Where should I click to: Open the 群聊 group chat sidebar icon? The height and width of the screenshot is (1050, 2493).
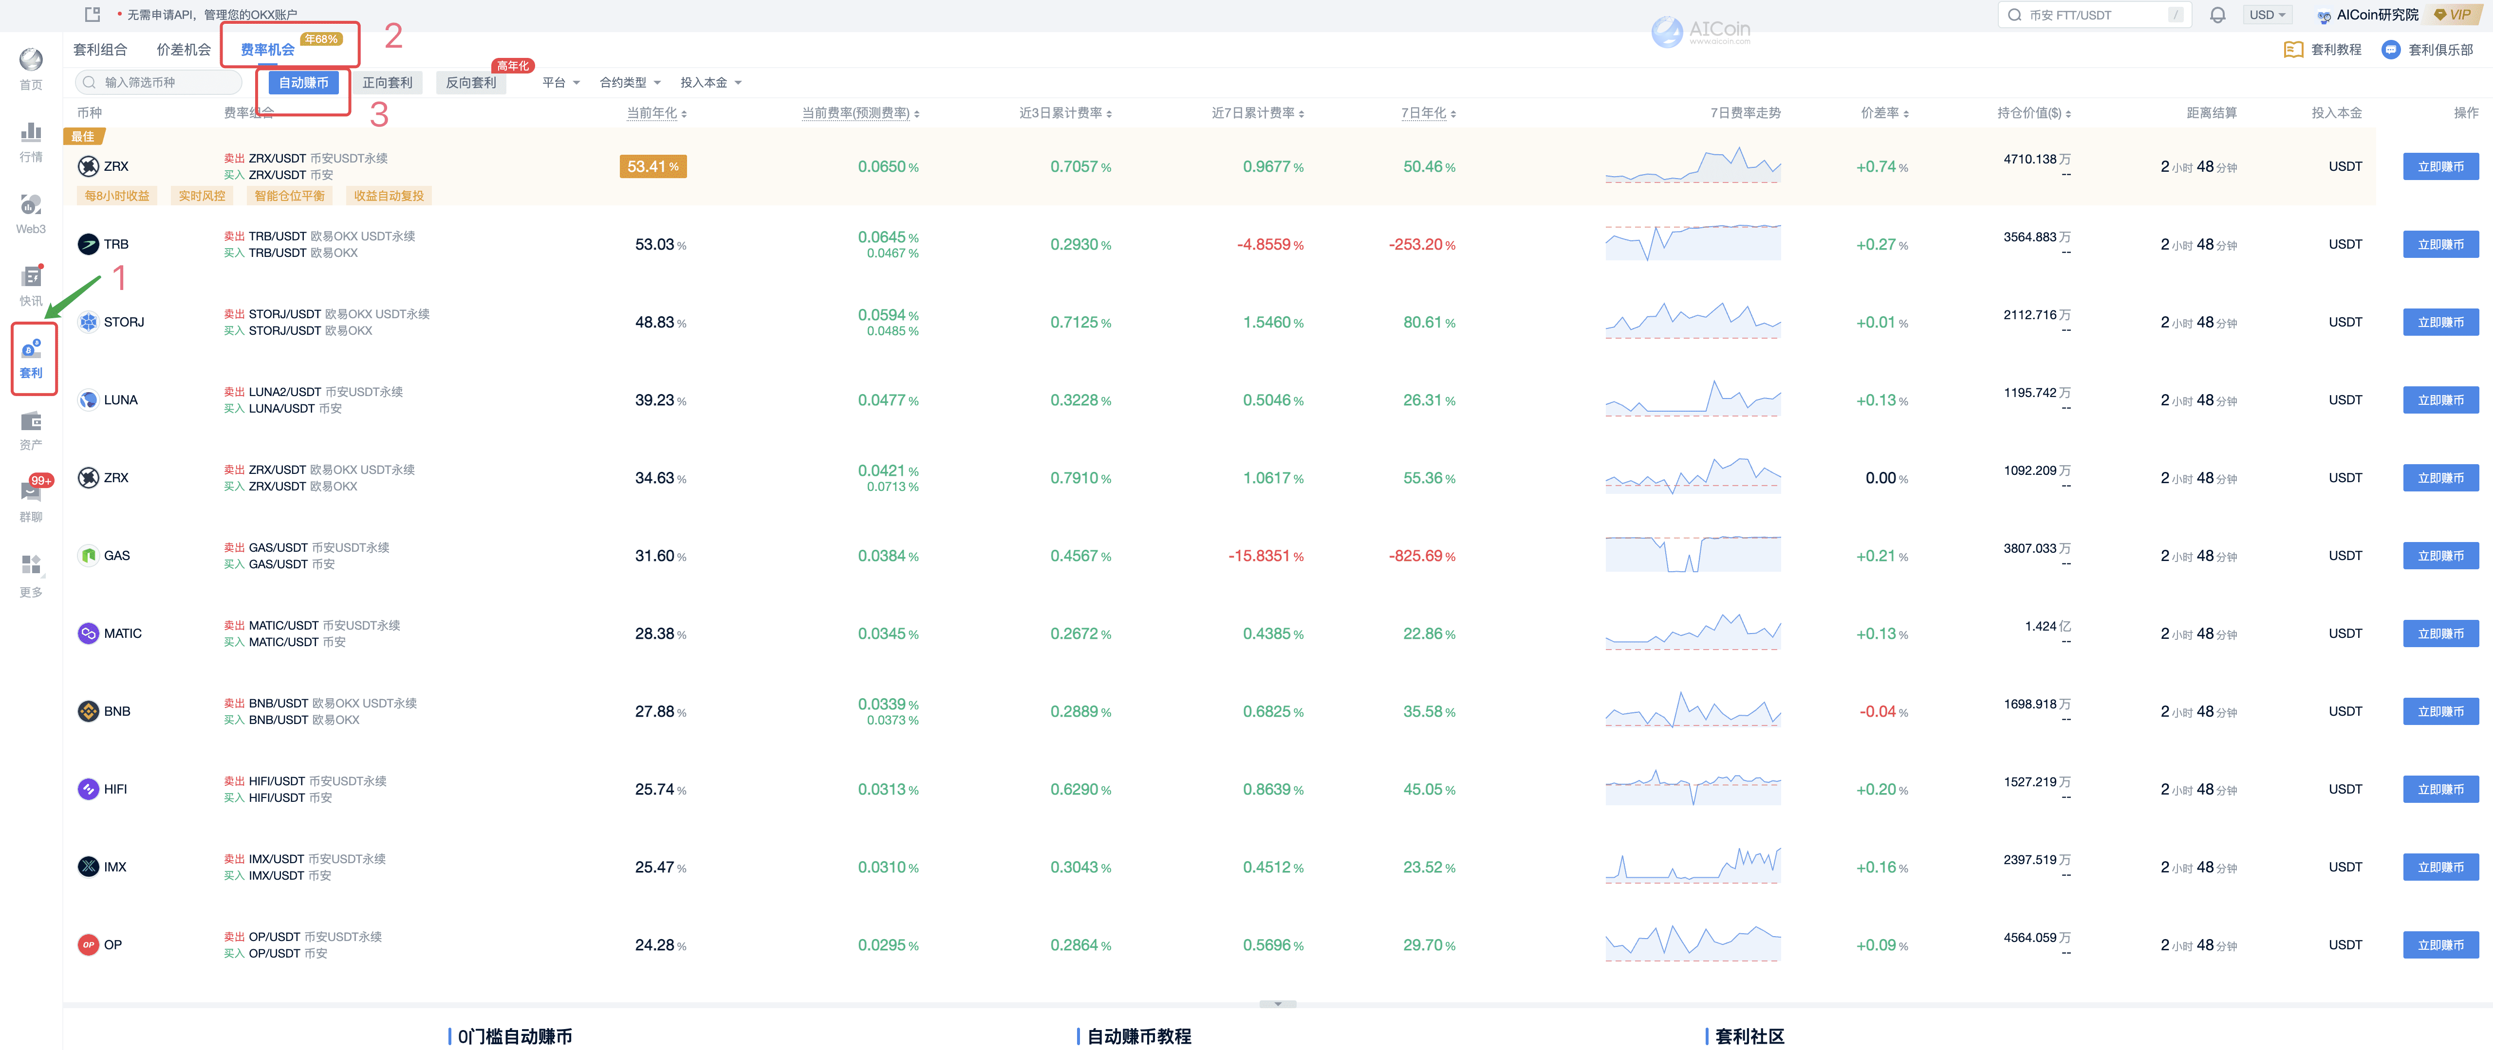click(31, 491)
